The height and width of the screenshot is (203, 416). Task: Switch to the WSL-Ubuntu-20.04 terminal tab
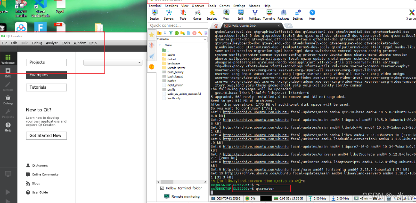251,26
